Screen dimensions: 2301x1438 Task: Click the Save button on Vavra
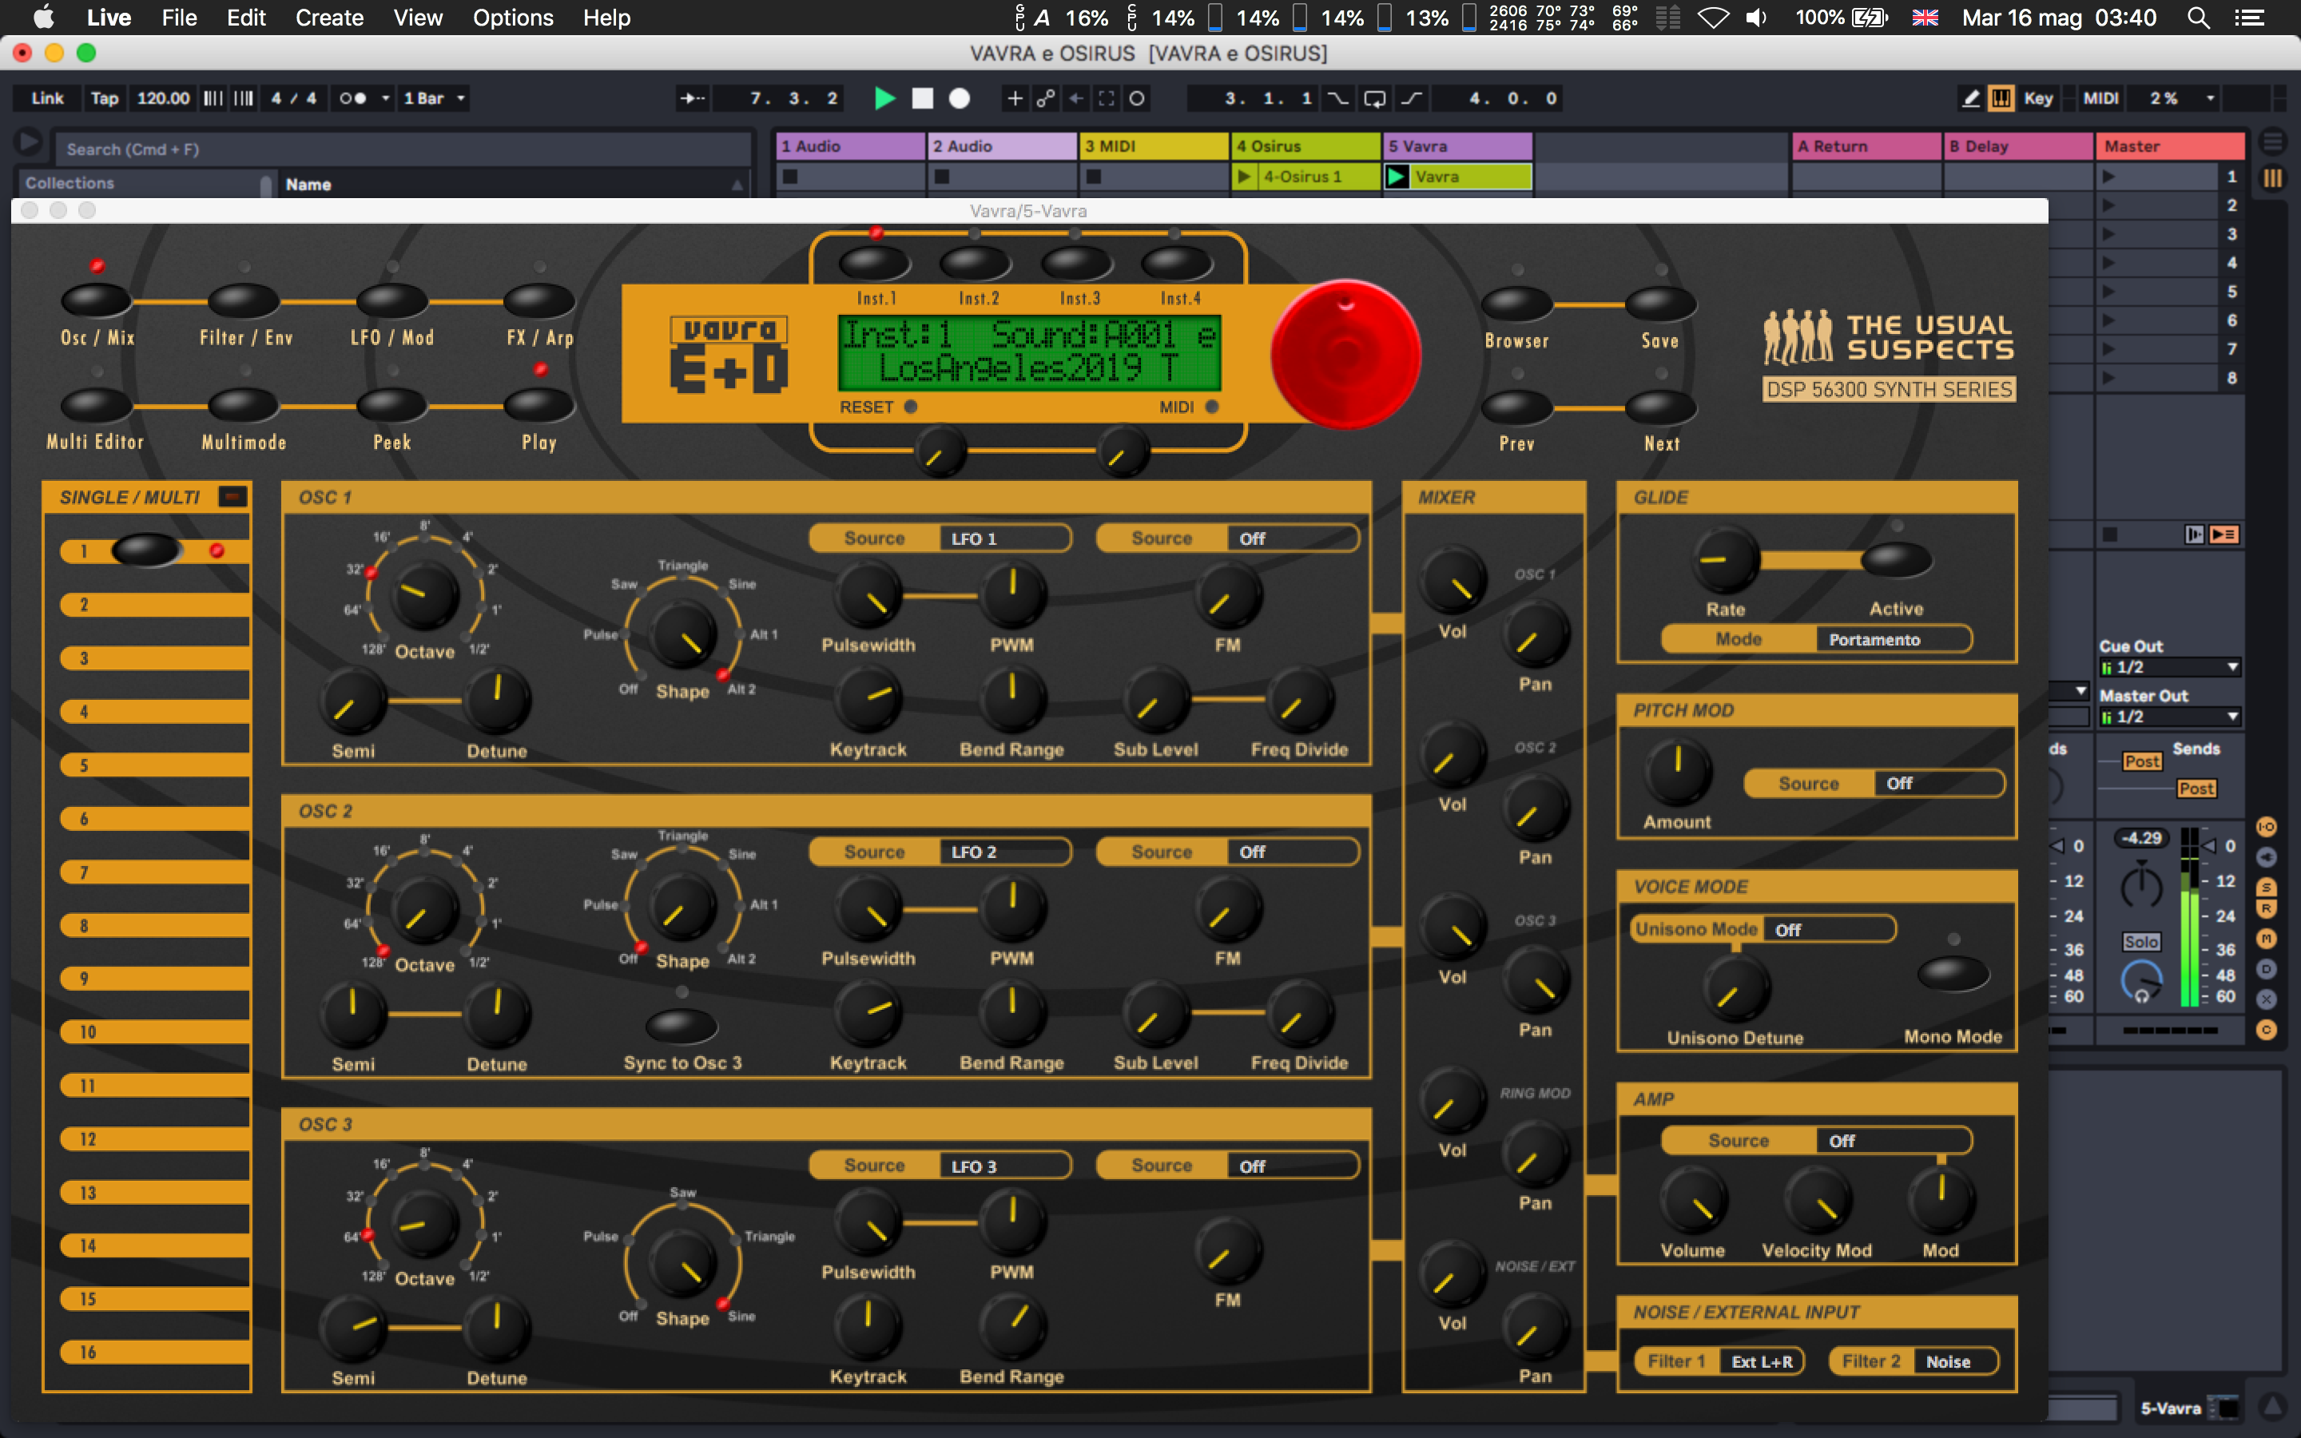coord(1660,304)
